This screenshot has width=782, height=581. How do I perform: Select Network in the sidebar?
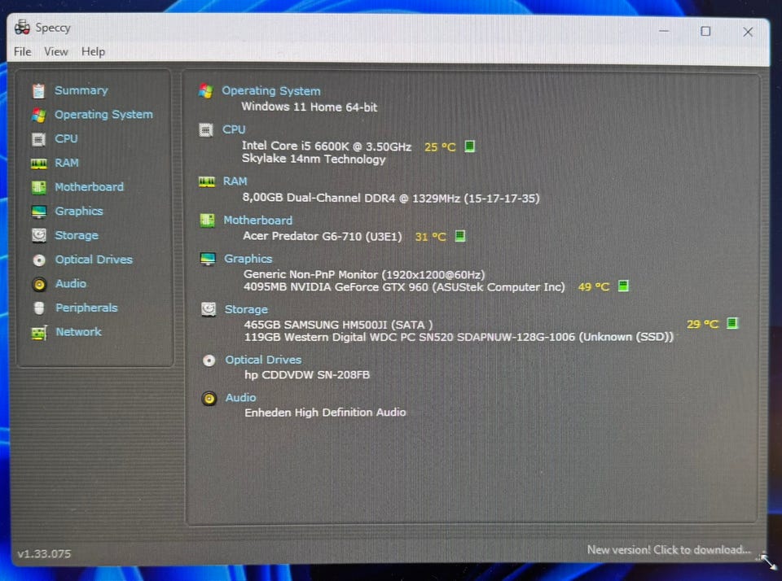click(78, 332)
